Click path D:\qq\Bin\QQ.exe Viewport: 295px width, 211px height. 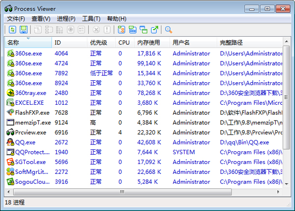(244, 142)
